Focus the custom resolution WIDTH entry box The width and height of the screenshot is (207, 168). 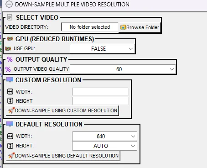pos(100,92)
